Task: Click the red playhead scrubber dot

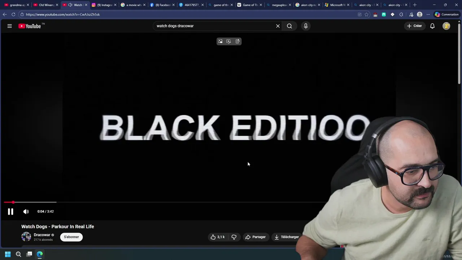Action: [13, 202]
